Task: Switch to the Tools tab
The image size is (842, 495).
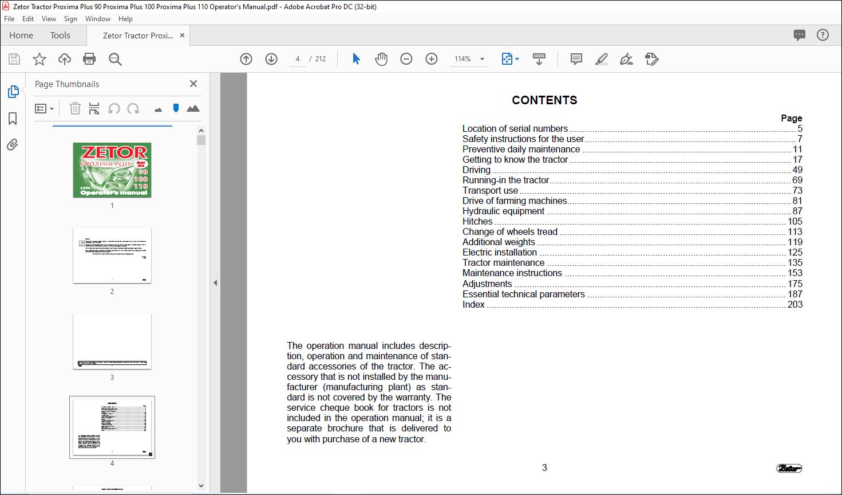Action: [x=60, y=36]
